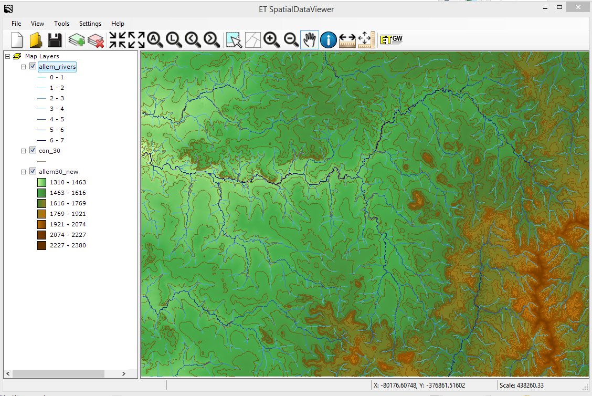Screen dimensions: 592x396
Task: Click the Add Layer icon
Action: coord(77,40)
